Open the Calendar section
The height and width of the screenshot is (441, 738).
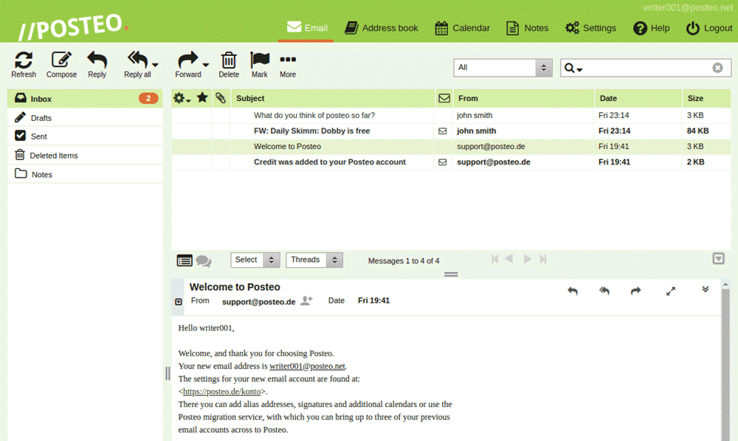(x=462, y=28)
